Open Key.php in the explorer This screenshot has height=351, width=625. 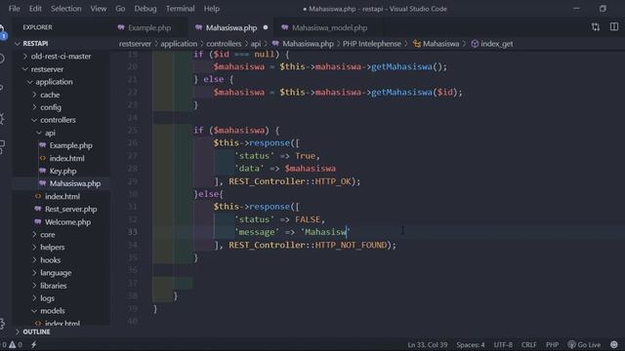[62, 172]
